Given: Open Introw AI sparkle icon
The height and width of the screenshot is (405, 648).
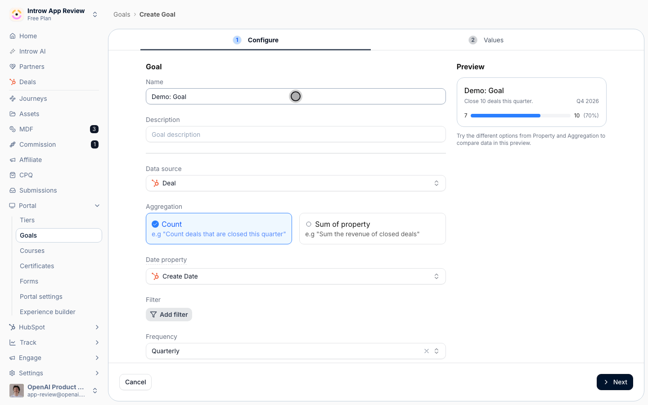Looking at the screenshot, I should [x=13, y=51].
